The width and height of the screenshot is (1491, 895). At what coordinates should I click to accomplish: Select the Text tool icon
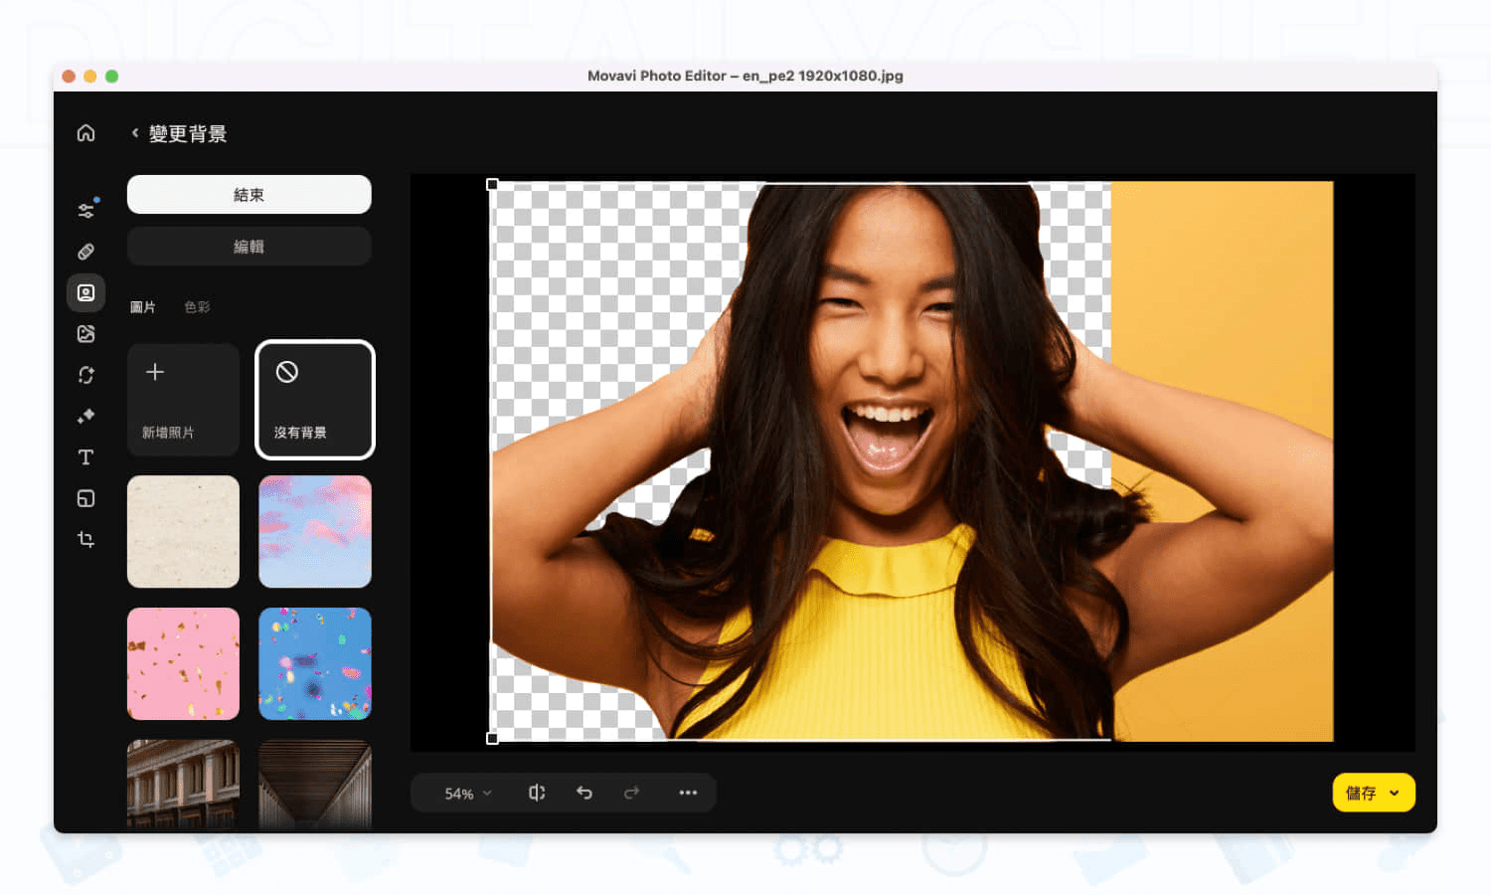[x=85, y=456]
